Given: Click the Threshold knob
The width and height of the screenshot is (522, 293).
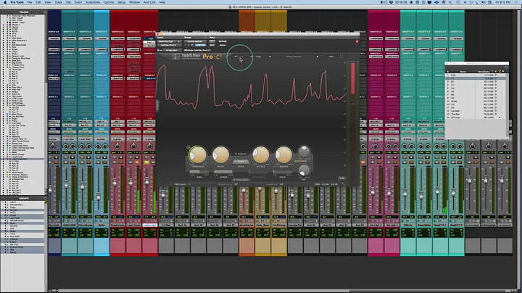Looking at the screenshot, I should 198,154.
